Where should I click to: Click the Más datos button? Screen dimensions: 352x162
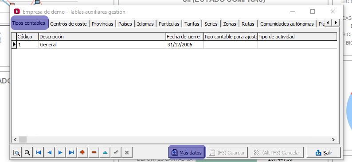click(x=187, y=153)
